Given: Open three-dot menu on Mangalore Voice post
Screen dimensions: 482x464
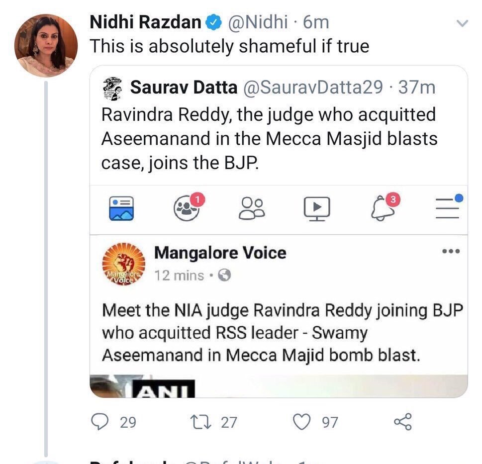Looking at the screenshot, I should coord(451,252).
